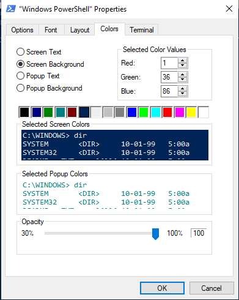The width and height of the screenshot is (239, 300).
Task: Pick the yellow color swatch
Action: 191,112
